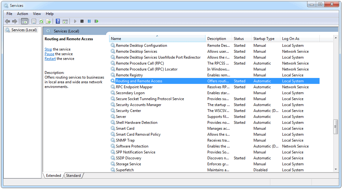Screen dimensions: 342x189
Task: Click the Stop the service link
Action: point(48,49)
